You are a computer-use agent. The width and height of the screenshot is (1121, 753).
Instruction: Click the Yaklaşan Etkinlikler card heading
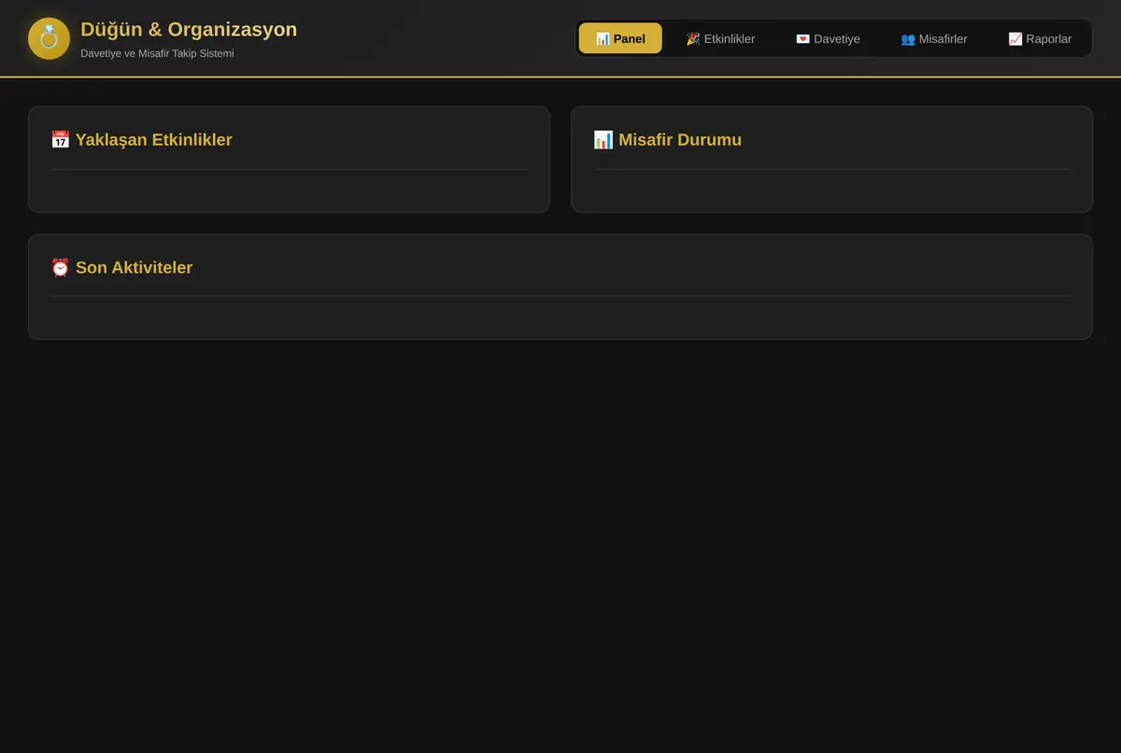click(153, 140)
